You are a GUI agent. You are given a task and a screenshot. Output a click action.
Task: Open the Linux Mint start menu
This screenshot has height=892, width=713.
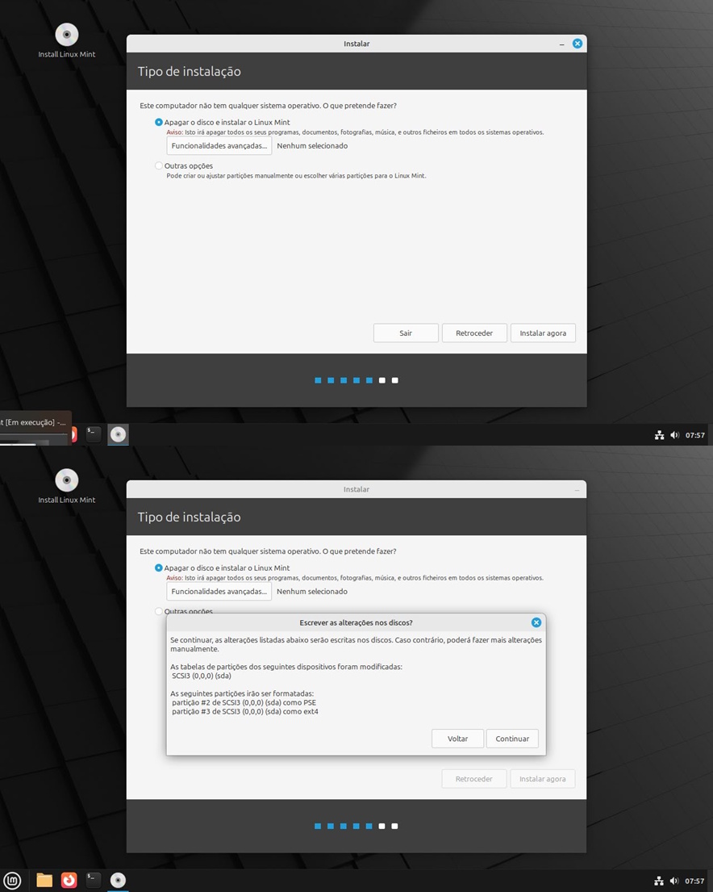tap(12, 880)
